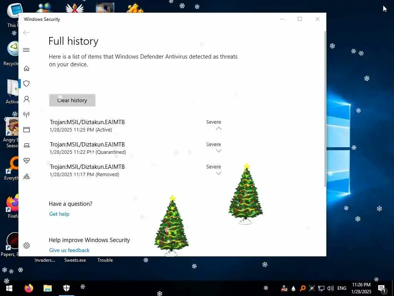This screenshot has height=296, width=394.
Task: Click Windows Security taskbar shield icon
Action: click(x=66, y=288)
